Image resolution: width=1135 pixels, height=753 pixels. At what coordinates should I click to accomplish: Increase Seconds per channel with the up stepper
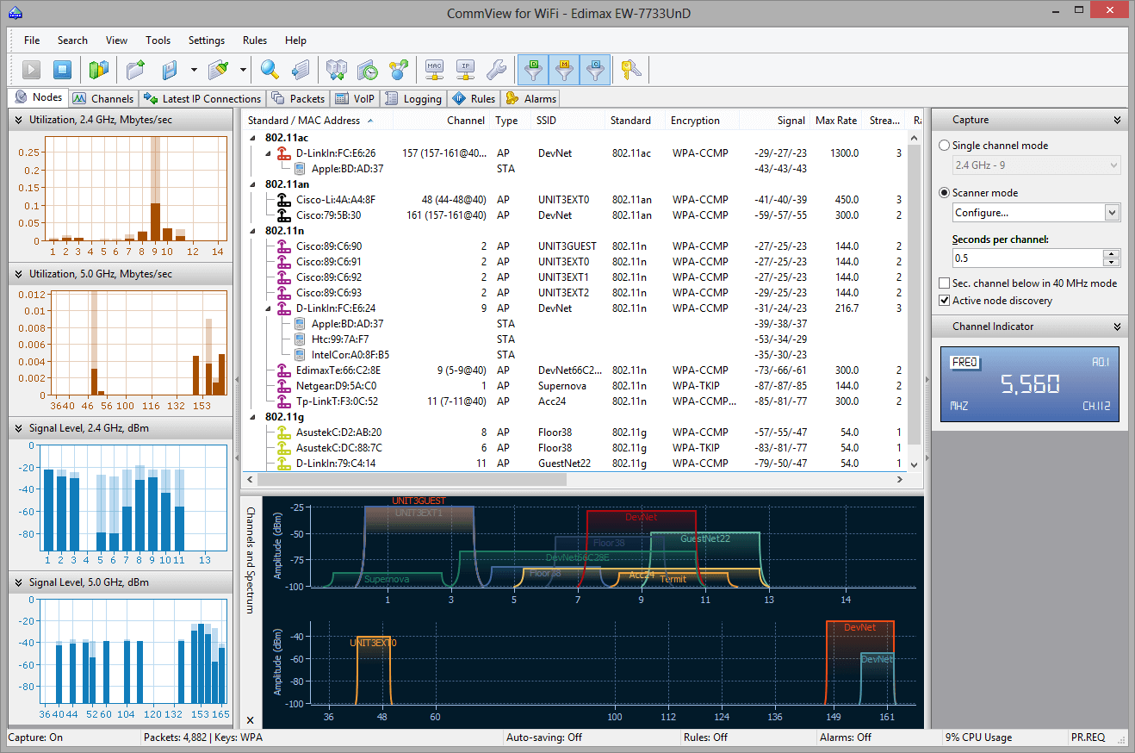click(1109, 253)
